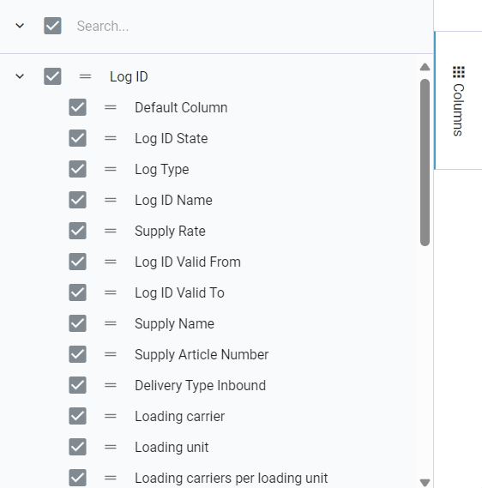Click the Columns grid icon in side tab
Screen dimensions: 482x488
click(458, 72)
